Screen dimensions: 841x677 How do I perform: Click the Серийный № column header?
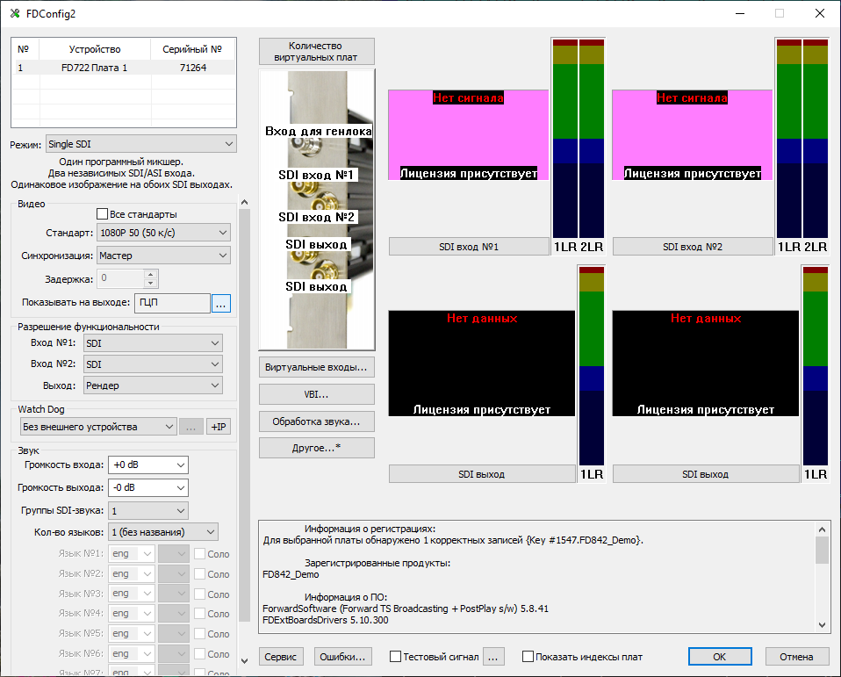click(192, 49)
